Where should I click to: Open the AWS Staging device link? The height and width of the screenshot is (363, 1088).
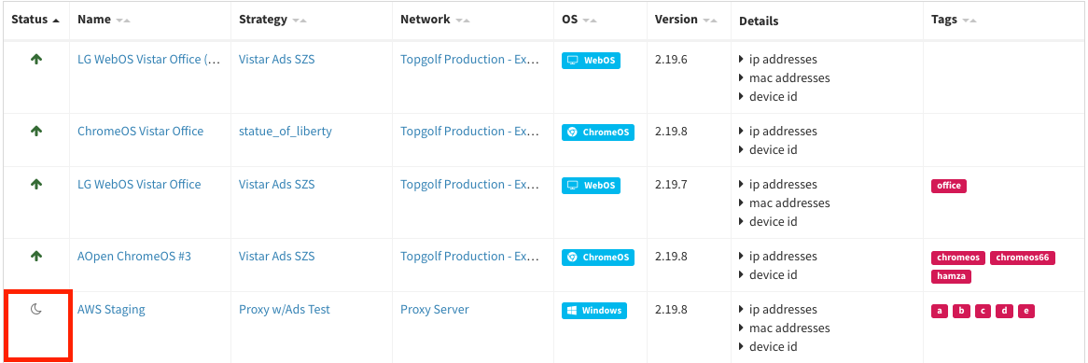click(111, 310)
